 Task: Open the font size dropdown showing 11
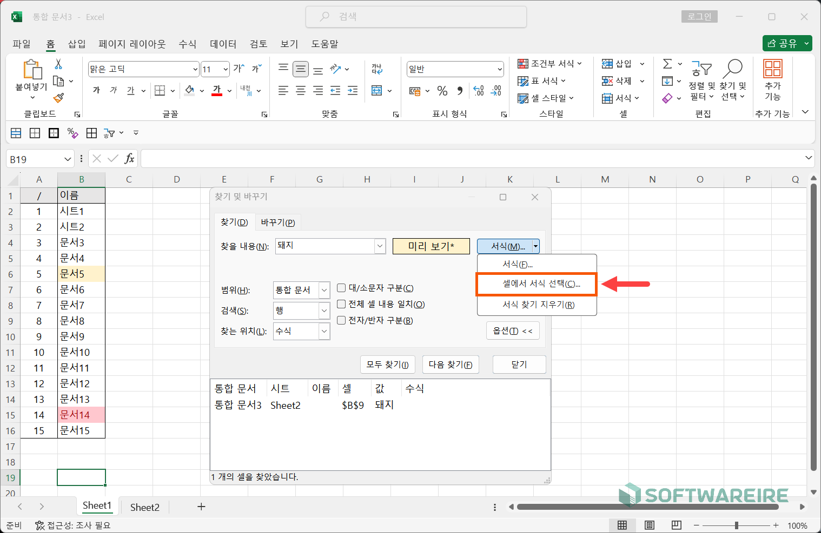(226, 69)
